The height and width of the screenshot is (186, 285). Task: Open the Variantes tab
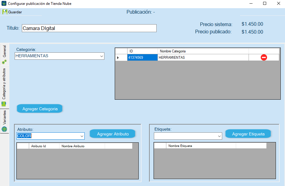(4, 121)
